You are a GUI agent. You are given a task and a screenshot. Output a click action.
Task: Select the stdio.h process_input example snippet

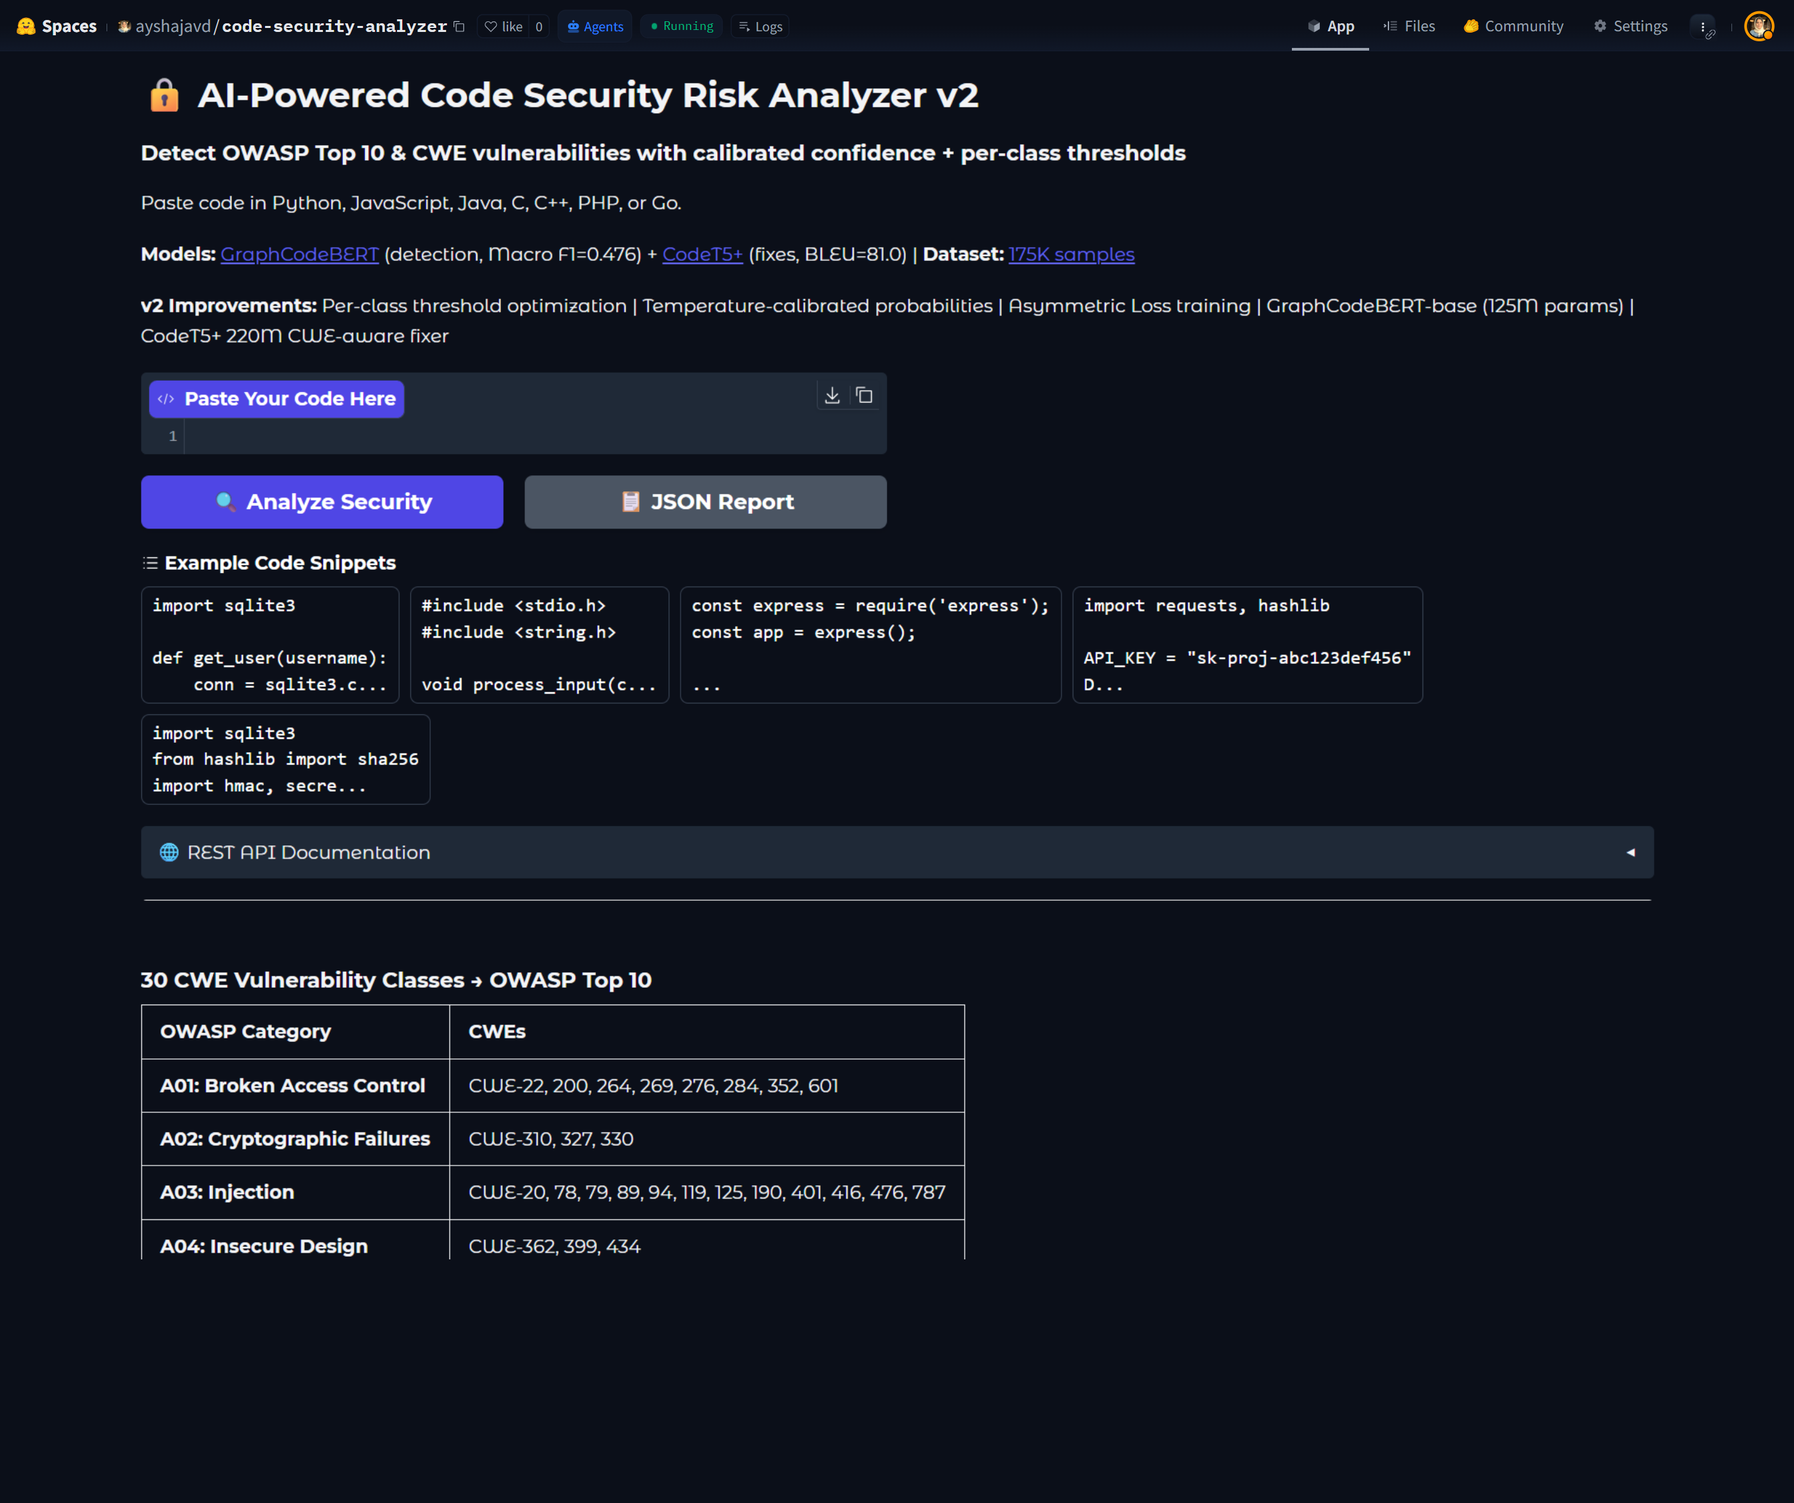[x=539, y=645]
